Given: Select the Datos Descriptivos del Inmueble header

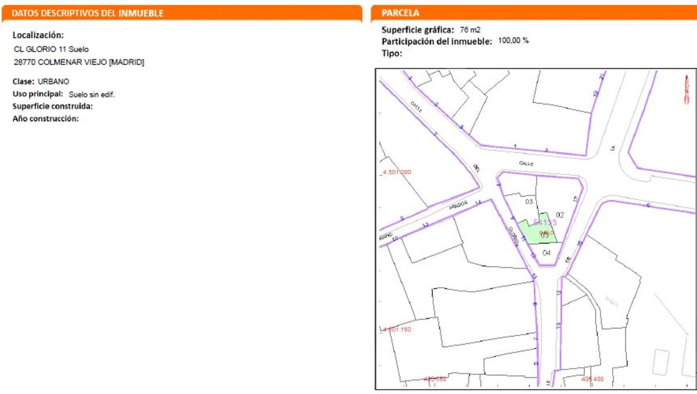Looking at the screenshot, I should pyautogui.click(x=88, y=13).
